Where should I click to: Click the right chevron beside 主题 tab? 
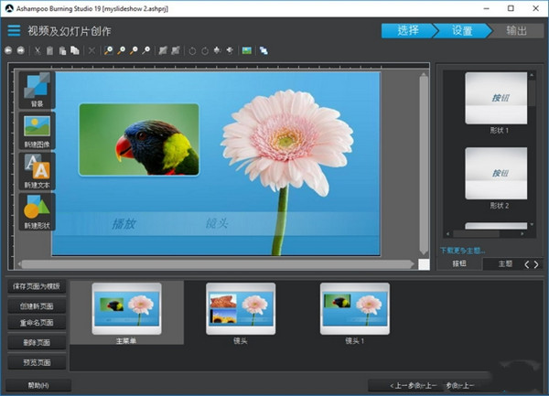537,263
